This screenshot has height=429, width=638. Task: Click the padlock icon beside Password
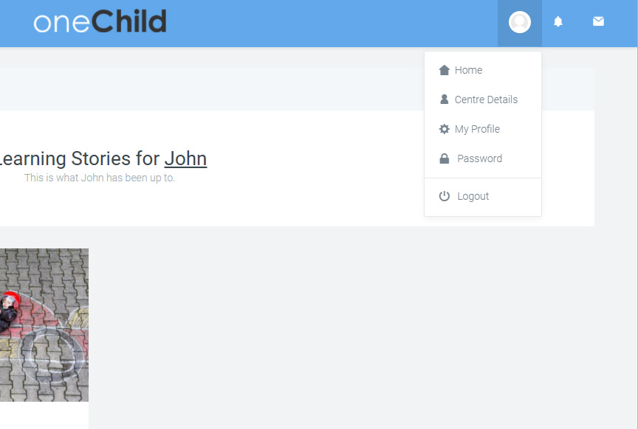pyautogui.click(x=444, y=158)
